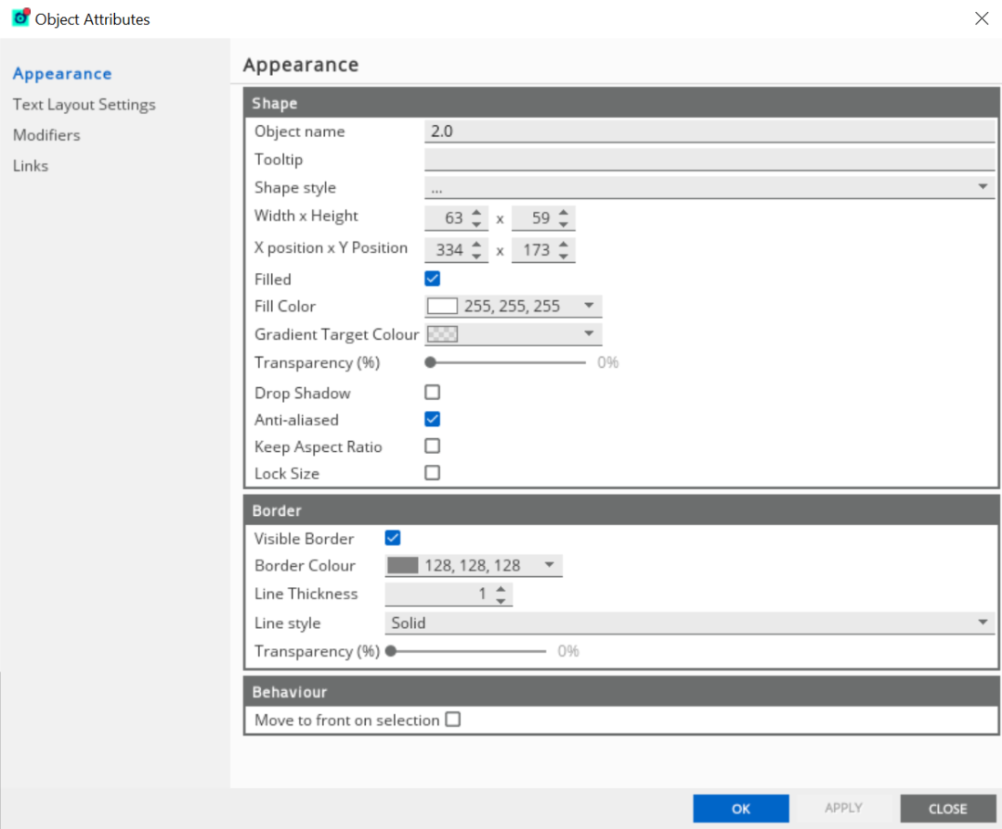Decrease Height value with down arrow
Screen dimensions: 1002x829
point(564,225)
